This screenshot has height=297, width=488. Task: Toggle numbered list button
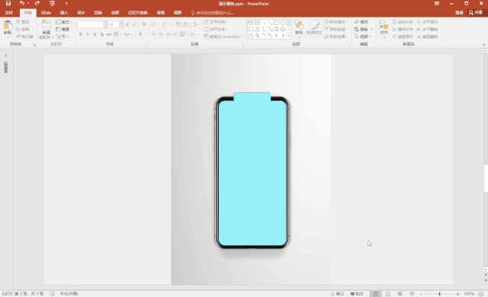pos(165,24)
